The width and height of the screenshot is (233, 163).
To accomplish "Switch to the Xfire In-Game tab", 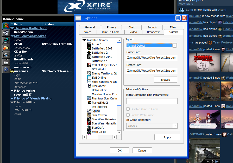I will (x=111, y=32).
